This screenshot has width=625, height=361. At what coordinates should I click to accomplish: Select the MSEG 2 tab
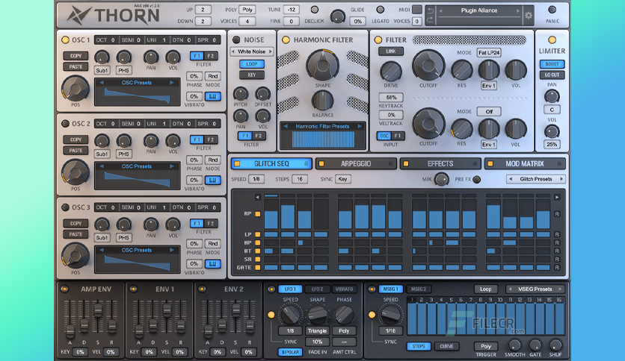click(419, 289)
